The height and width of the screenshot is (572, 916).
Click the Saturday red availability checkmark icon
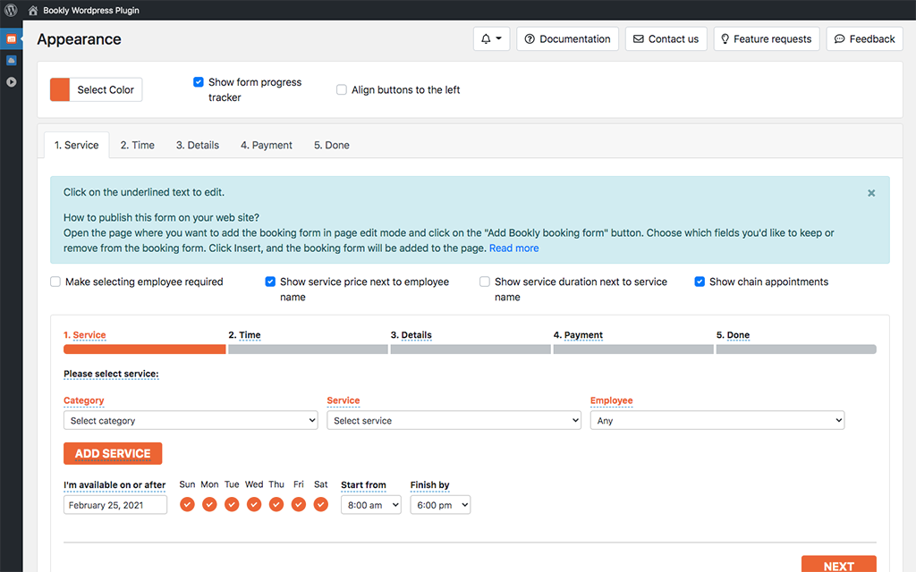(320, 504)
